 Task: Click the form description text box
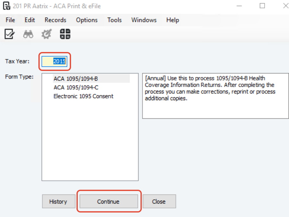(215, 96)
